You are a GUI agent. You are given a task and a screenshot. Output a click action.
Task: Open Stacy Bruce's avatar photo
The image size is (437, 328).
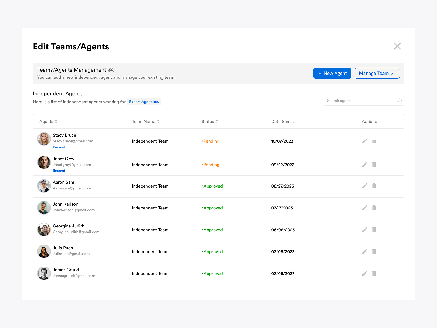[44, 139]
